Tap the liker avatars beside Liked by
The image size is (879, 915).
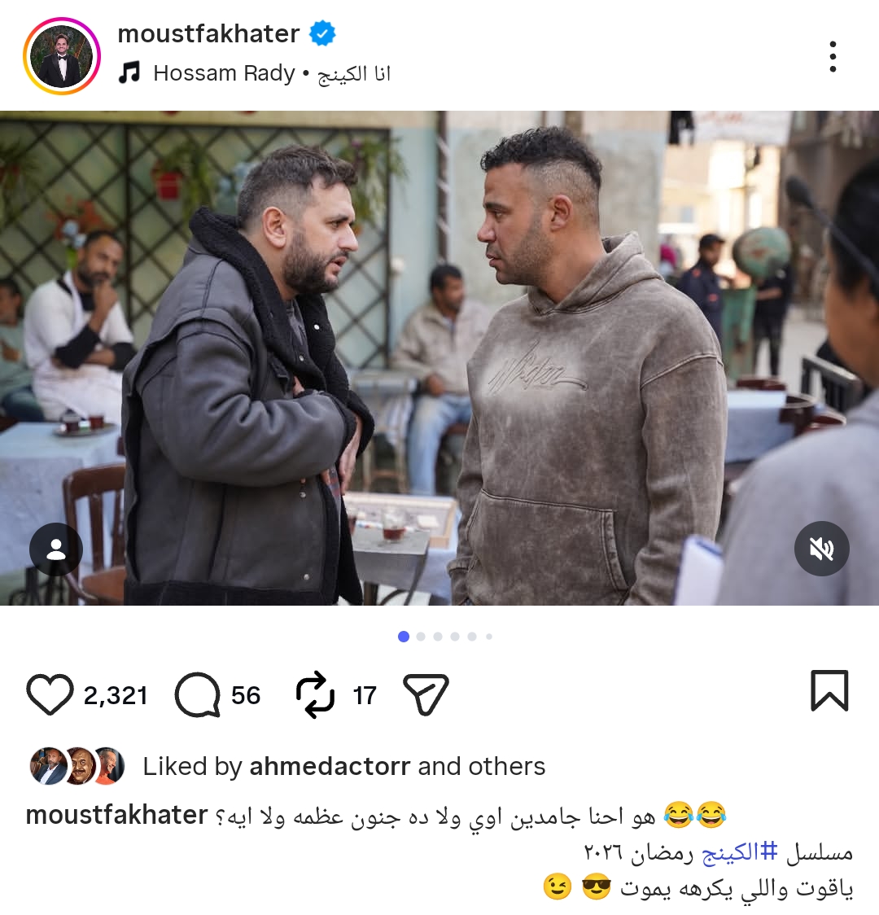click(77, 765)
